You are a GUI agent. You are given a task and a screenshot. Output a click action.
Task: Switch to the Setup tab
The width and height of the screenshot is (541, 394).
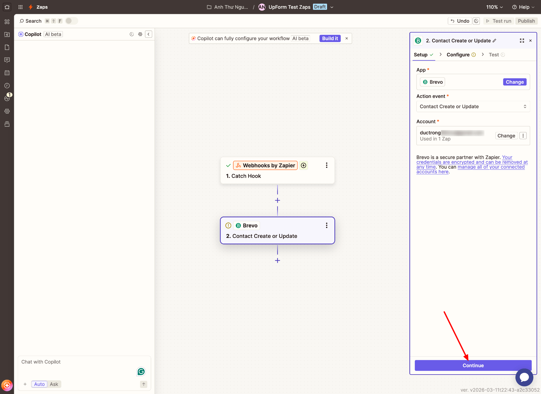(423, 55)
